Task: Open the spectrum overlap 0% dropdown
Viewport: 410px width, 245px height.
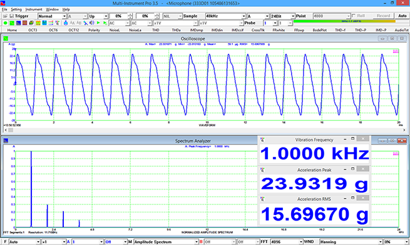Action: pyautogui.click(x=396, y=242)
